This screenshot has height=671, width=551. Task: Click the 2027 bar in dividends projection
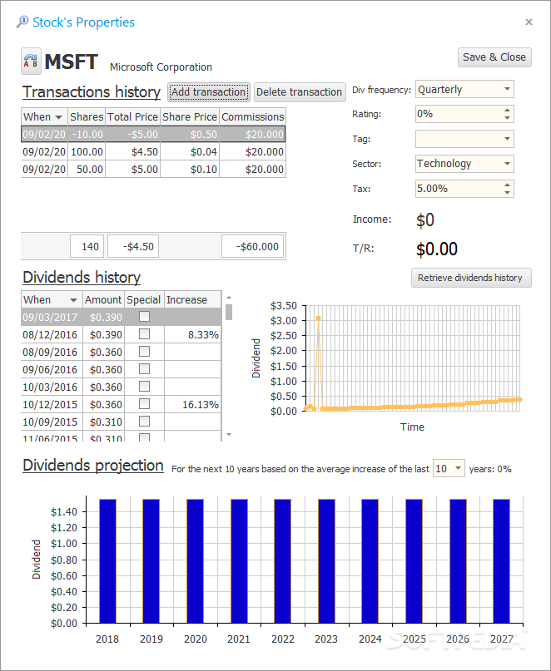[x=502, y=560]
